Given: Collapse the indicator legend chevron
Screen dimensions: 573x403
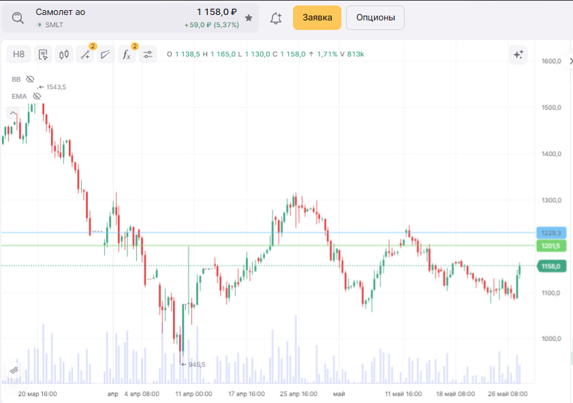Looking at the screenshot, I should coord(14,113).
